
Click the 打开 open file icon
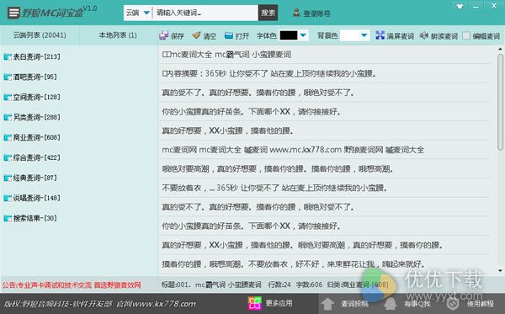point(229,35)
